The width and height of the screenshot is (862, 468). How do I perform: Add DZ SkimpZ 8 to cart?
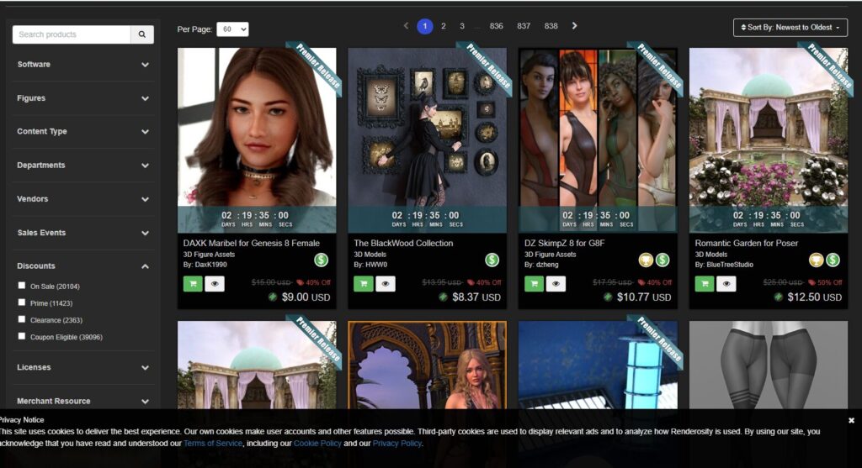[x=534, y=284]
